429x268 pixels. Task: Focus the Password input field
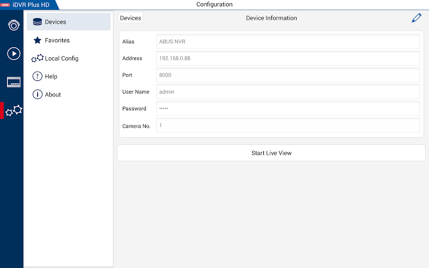[287, 108]
